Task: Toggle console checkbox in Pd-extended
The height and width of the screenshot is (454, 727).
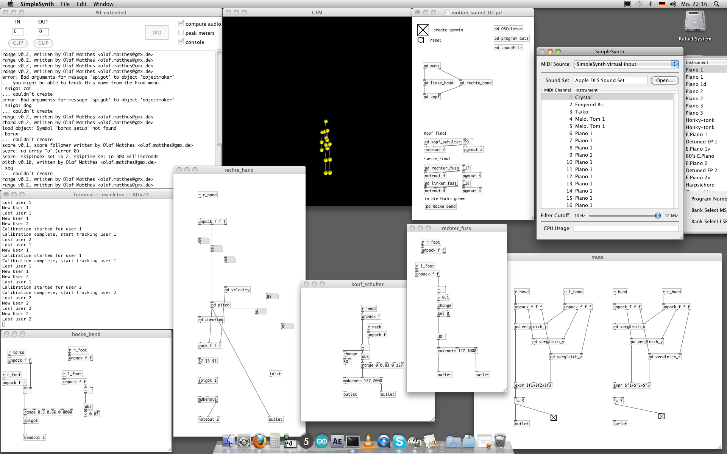Action: [181, 42]
